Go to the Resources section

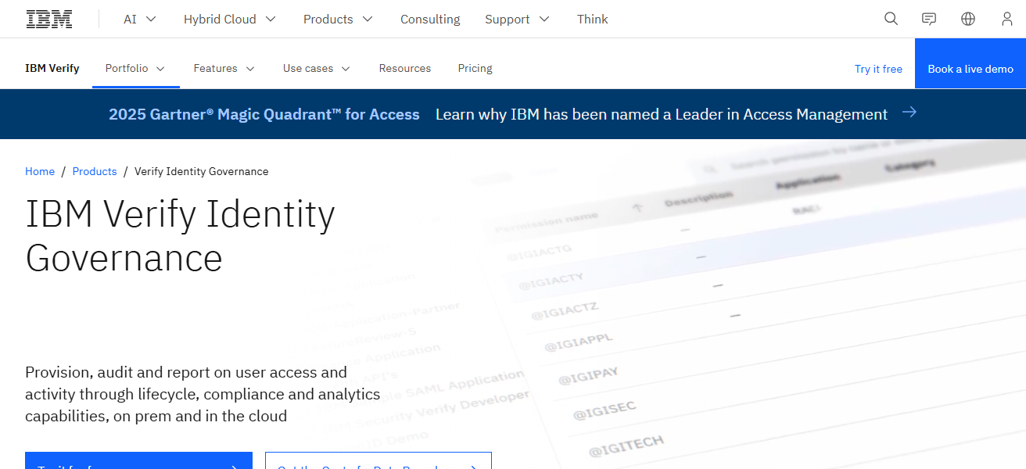tap(405, 68)
